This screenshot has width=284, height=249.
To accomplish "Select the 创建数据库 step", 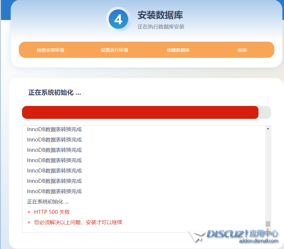I will tap(178, 50).
